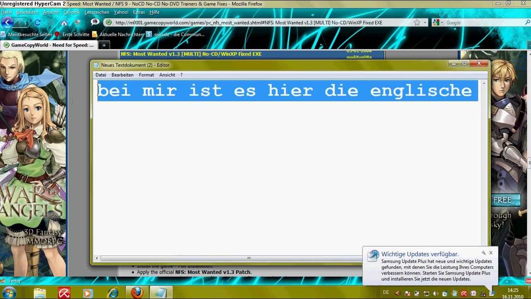Open the Yahoo! menu
Viewport: 531px width, 299px height.
click(121, 12)
